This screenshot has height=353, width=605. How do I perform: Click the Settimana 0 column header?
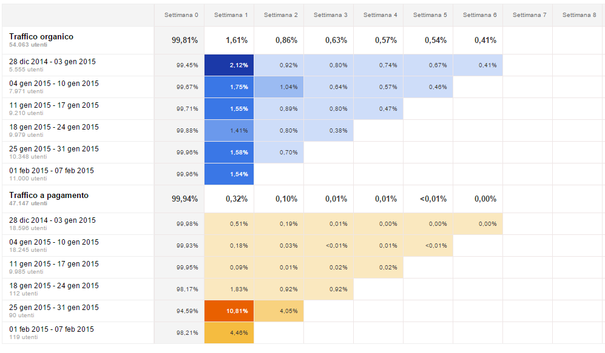coord(179,15)
